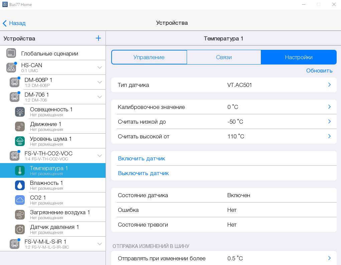Click the Обновить refresh link
Viewport: 341px width, 265px height.
319,71
